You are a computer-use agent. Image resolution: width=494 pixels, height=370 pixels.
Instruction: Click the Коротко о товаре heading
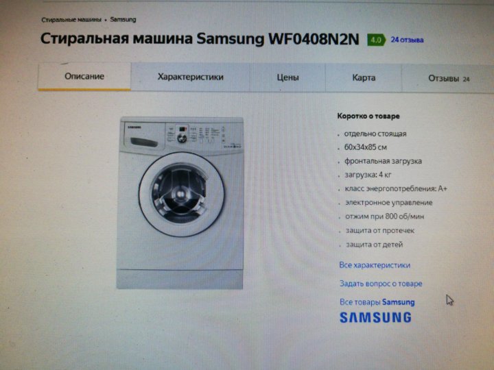pos(368,116)
